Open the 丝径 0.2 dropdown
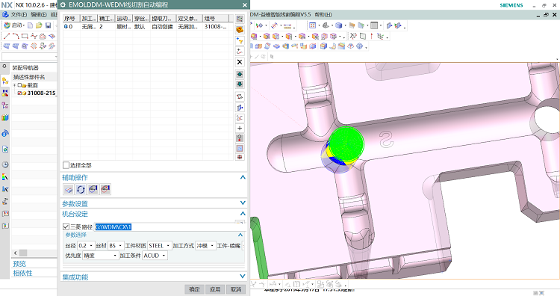The height and width of the screenshot is (296, 560). [86, 246]
